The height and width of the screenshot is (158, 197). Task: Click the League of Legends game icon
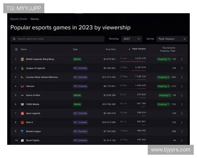tap(22, 68)
